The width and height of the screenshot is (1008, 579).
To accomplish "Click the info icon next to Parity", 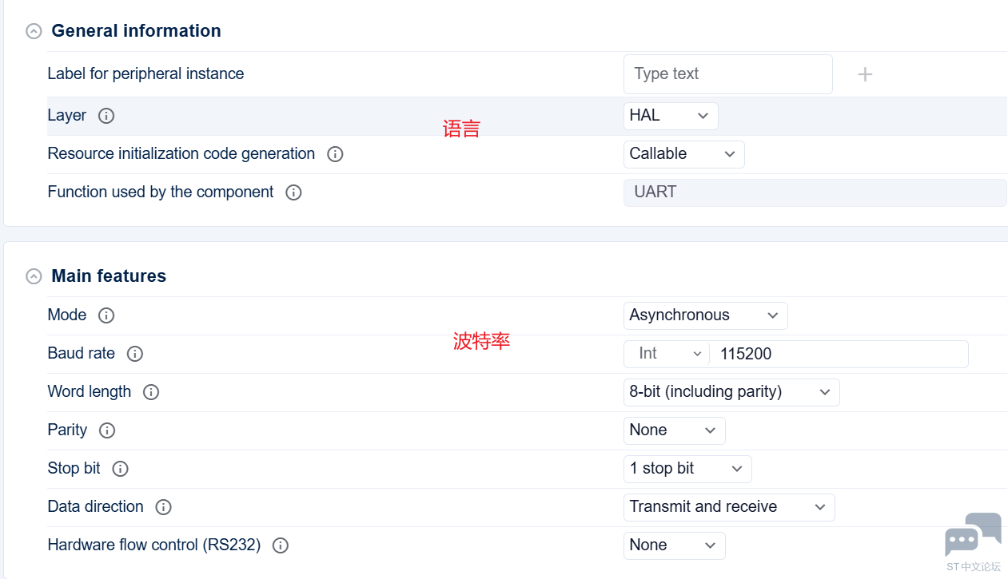I will point(107,430).
